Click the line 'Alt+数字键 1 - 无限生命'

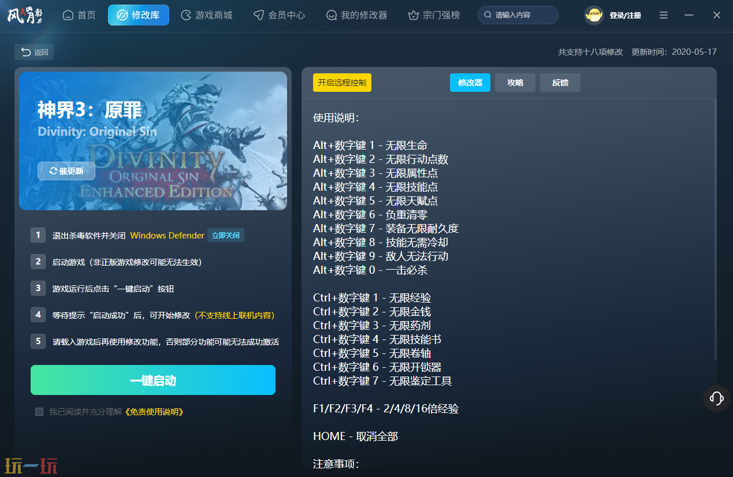(370, 146)
